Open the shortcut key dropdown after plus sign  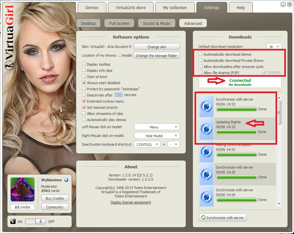173,144
